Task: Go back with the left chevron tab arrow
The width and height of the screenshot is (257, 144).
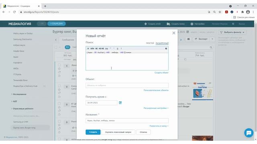Action: pos(56,40)
